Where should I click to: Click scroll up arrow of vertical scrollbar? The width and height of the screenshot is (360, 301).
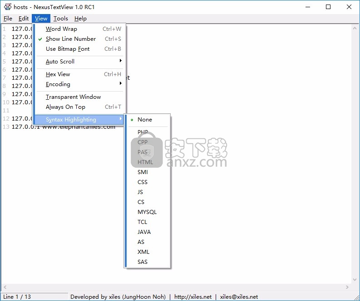[x=355, y=29]
